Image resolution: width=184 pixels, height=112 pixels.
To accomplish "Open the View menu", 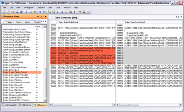I will pos(18,8).
